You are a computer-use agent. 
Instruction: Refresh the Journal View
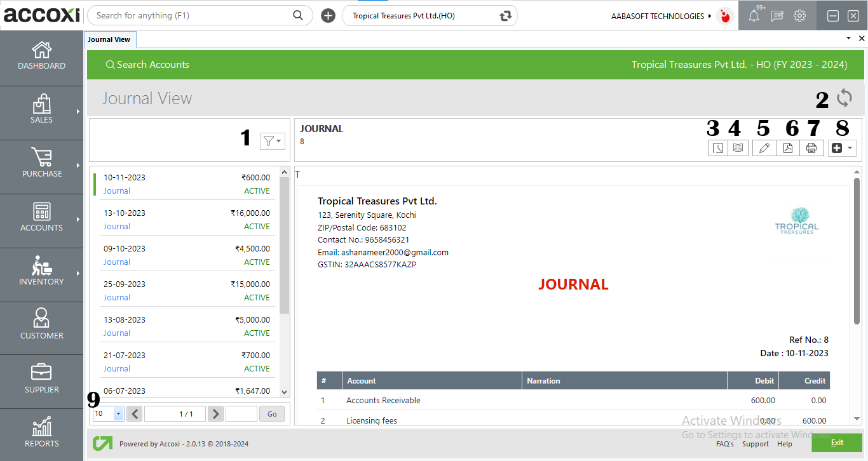click(x=845, y=98)
